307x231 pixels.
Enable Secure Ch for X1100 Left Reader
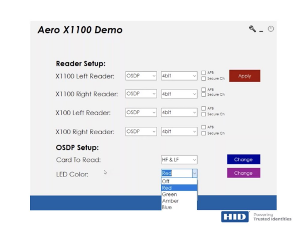[x=204, y=78]
